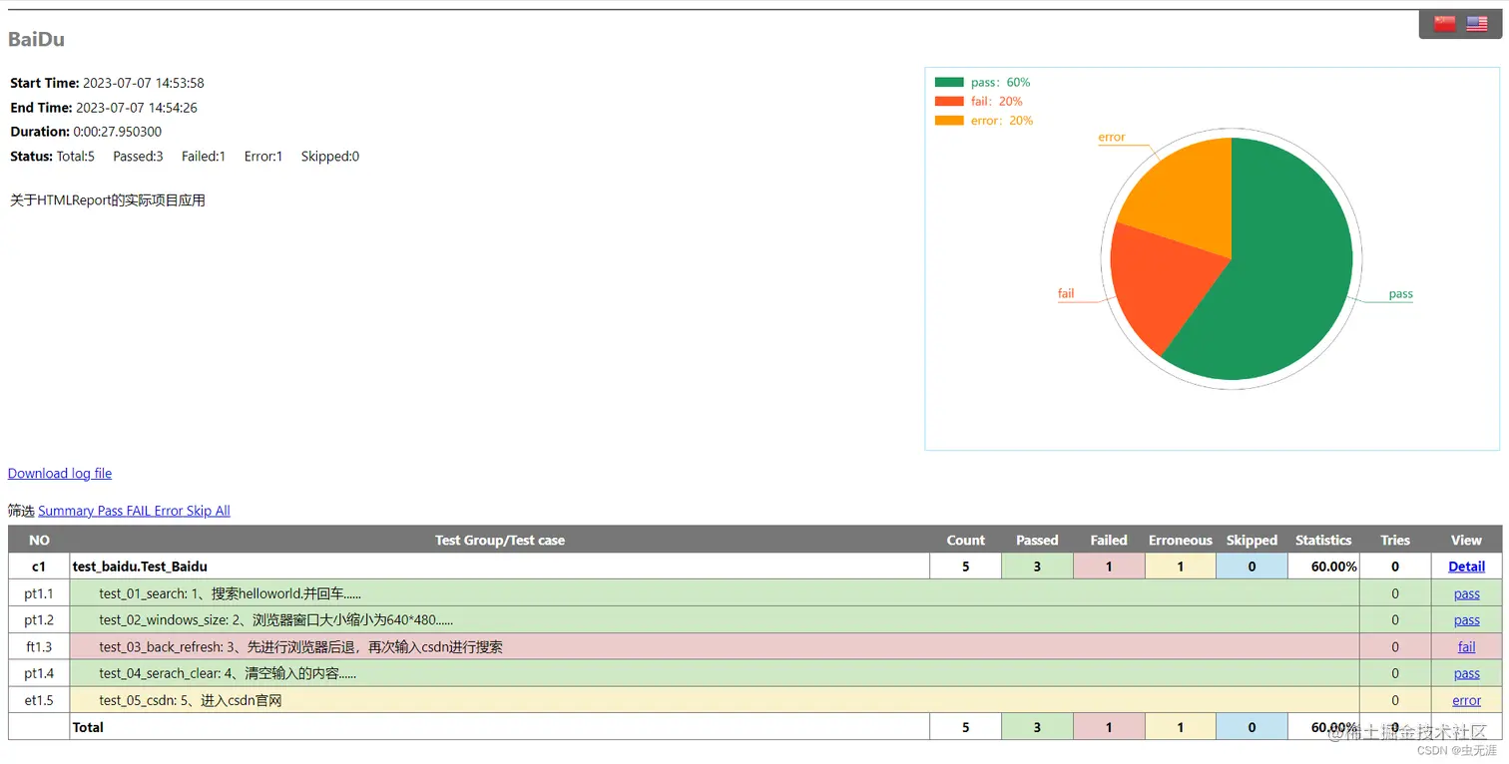Select test_baidu.Test_Baidu group row text
1509x764 pixels.
pos(140,567)
